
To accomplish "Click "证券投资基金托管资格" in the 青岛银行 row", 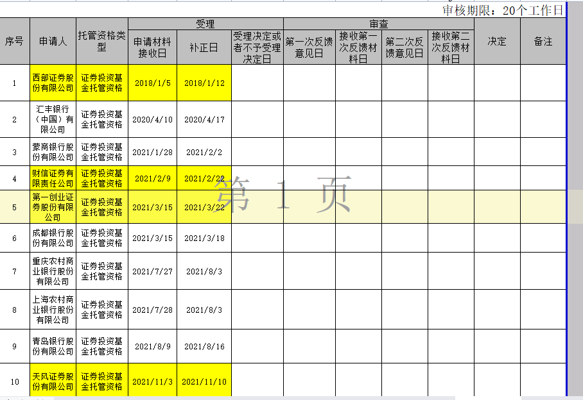I will [x=102, y=346].
